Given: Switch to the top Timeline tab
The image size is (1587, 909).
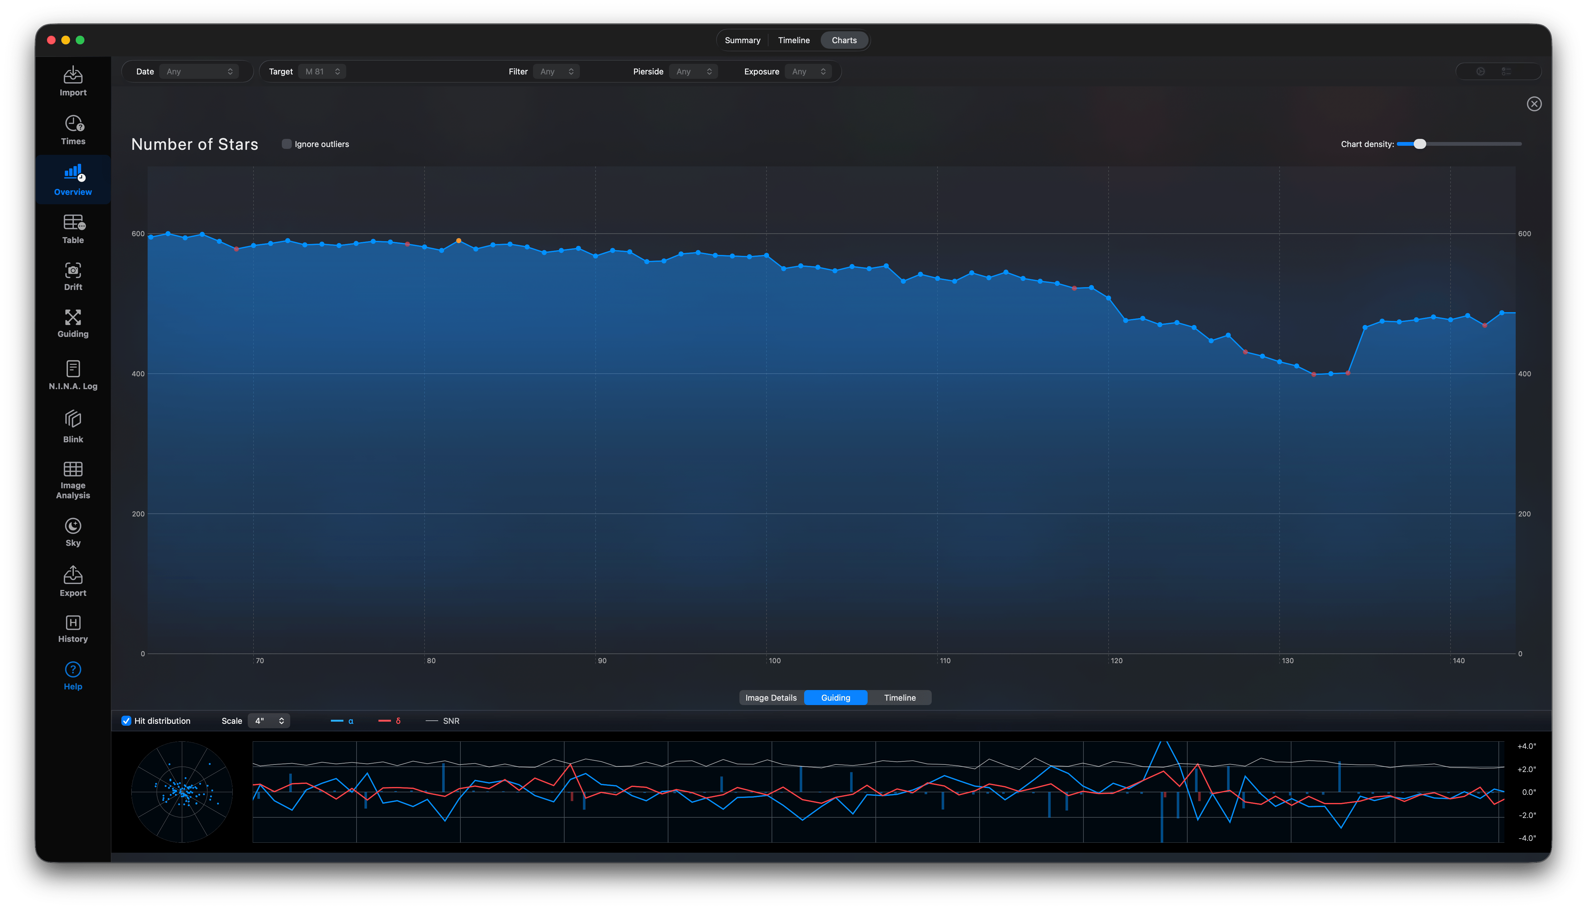Looking at the screenshot, I should point(794,40).
